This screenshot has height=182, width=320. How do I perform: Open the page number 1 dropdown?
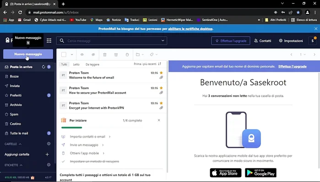[x=303, y=55]
